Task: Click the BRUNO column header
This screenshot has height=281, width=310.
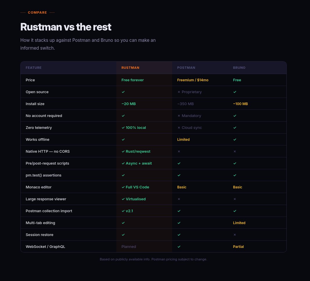Action: (x=239, y=68)
